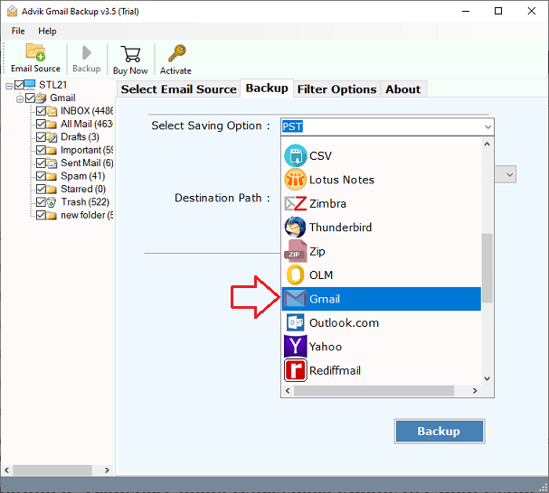The width and height of the screenshot is (549, 493).
Task: Choose the Rediffmail red icon
Action: click(295, 370)
